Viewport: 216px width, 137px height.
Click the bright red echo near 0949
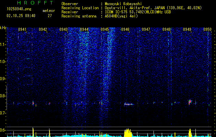click(x=190, y=102)
